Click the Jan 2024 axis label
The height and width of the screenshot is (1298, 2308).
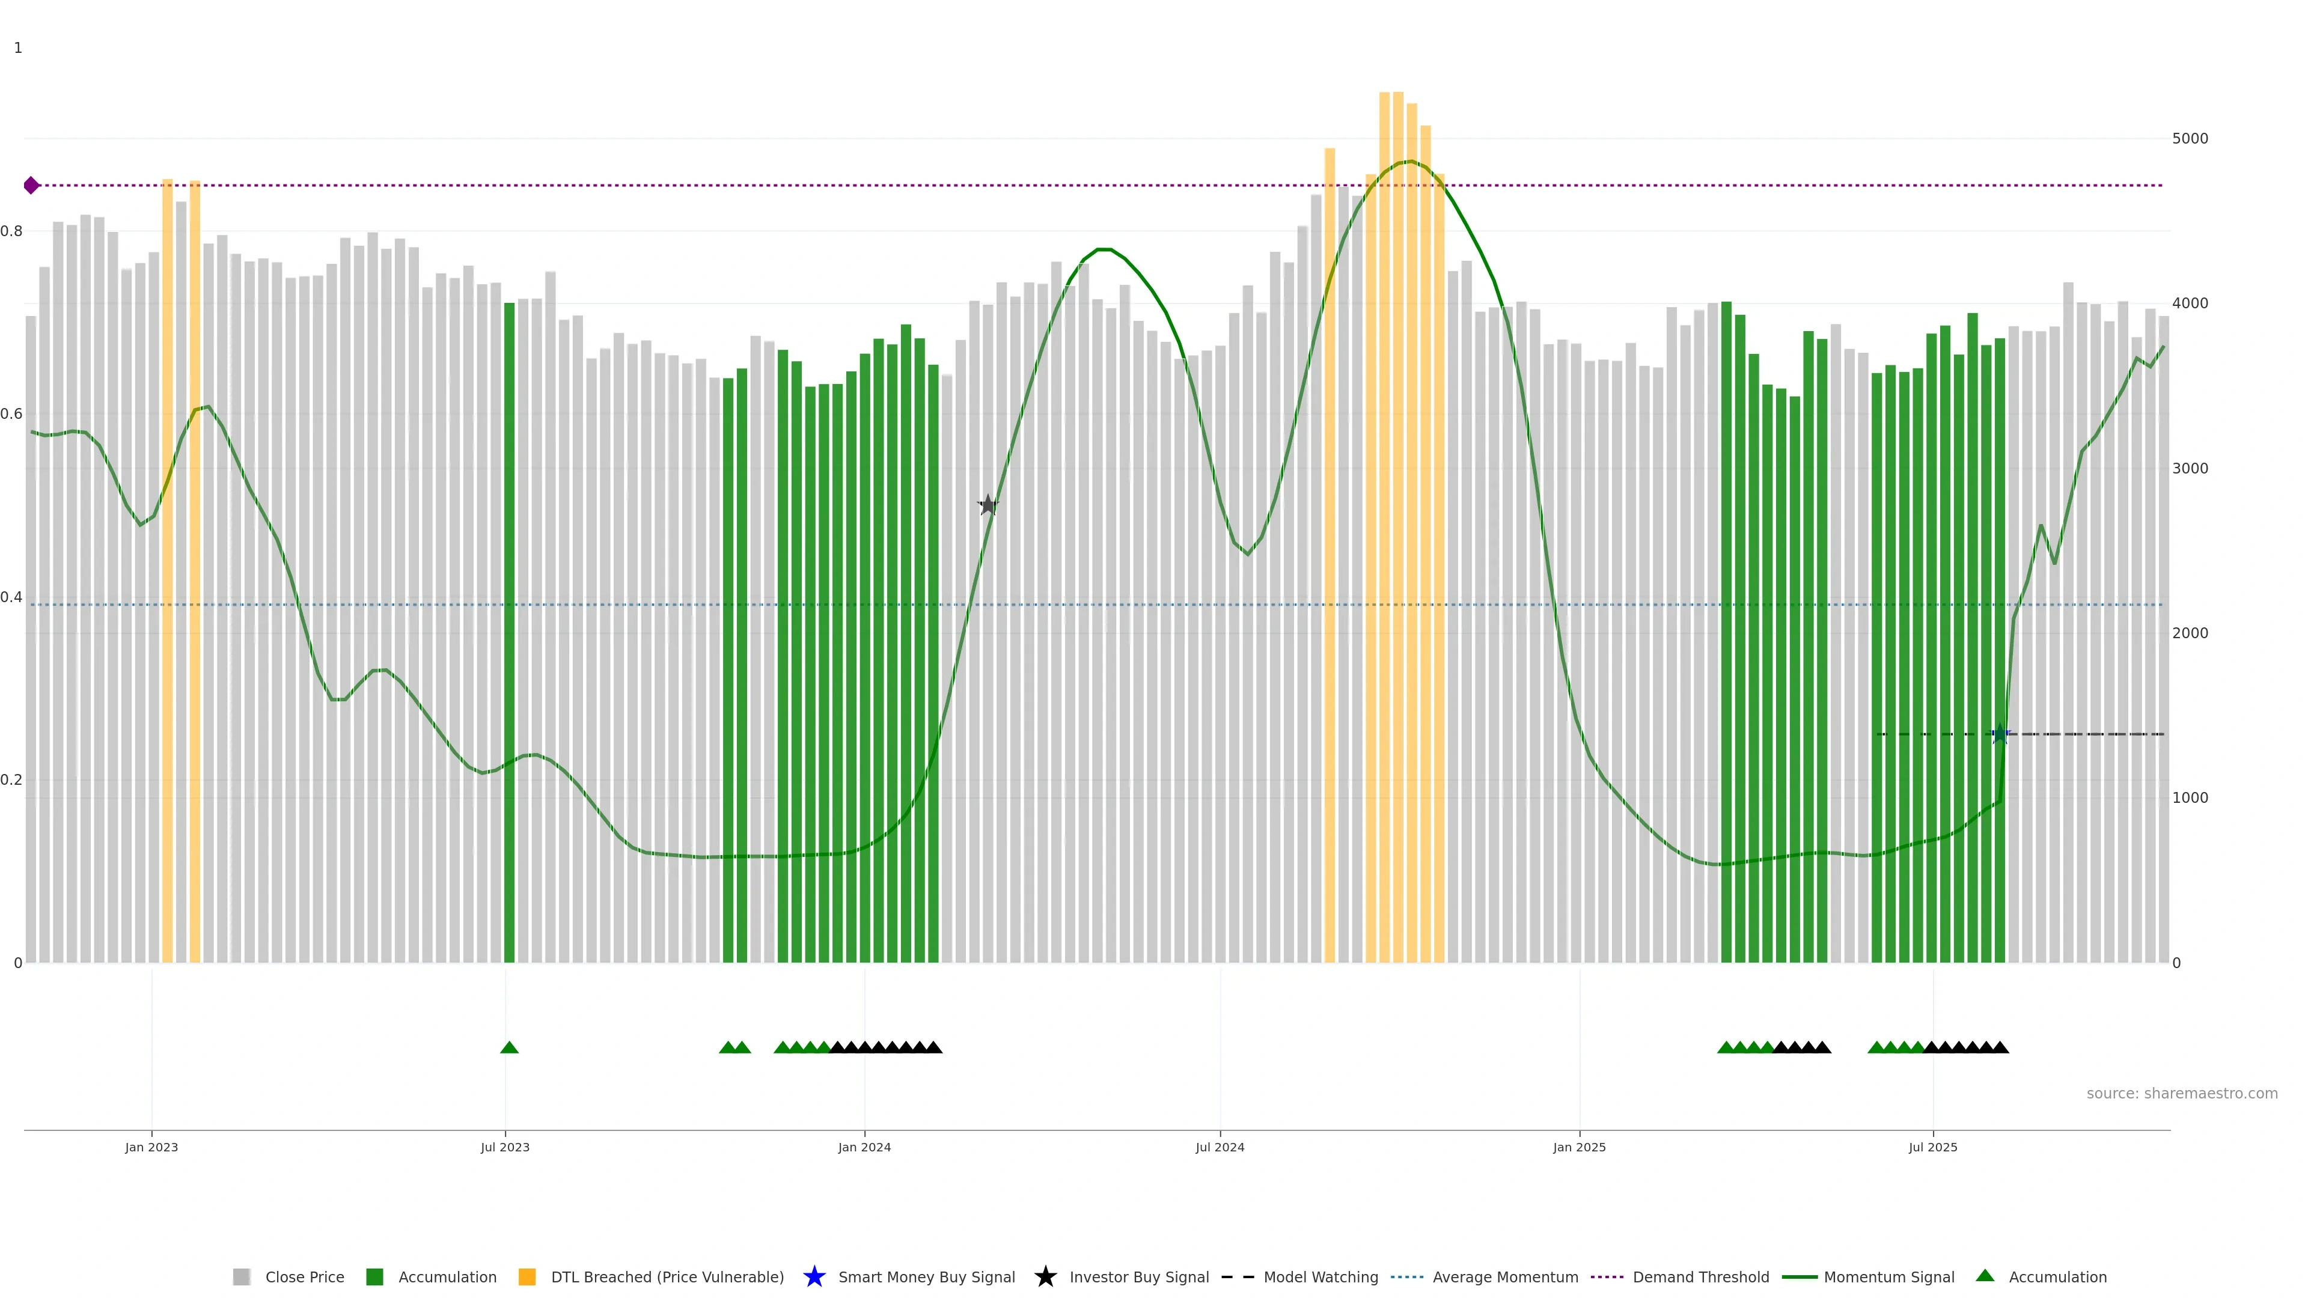pos(864,1147)
